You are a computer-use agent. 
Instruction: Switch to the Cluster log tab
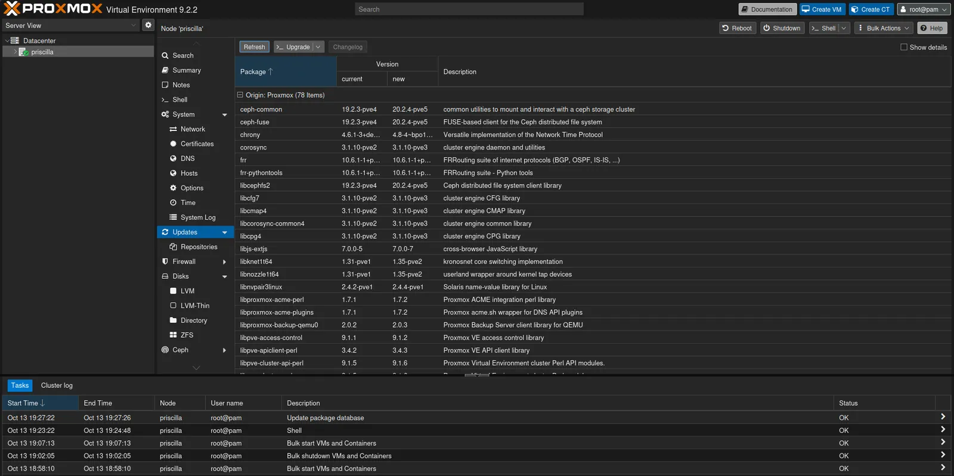point(57,385)
